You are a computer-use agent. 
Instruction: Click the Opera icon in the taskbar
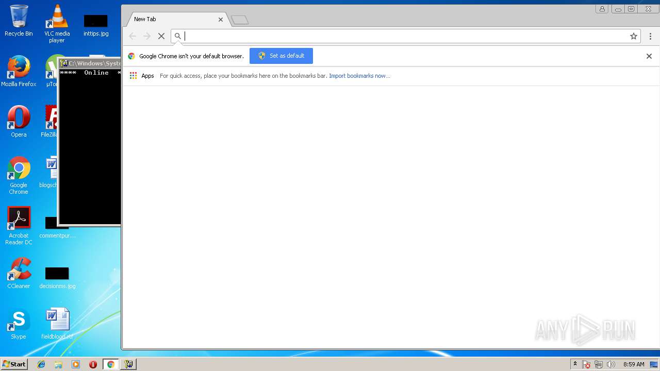point(93,364)
